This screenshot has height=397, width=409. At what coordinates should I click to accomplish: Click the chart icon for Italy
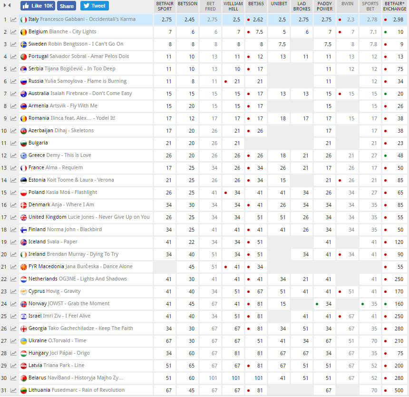click(x=13, y=19)
